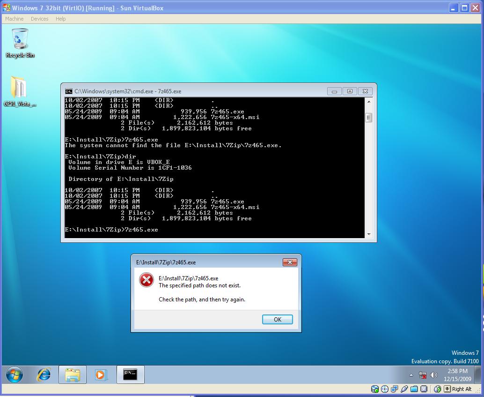Open Windows Explorer from the taskbar

pos(72,375)
